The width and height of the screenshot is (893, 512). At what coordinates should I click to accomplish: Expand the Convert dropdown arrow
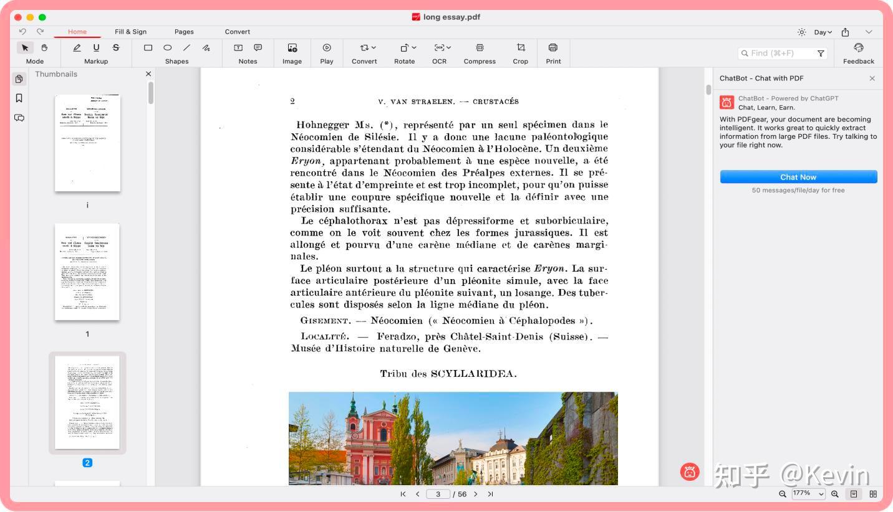point(374,47)
